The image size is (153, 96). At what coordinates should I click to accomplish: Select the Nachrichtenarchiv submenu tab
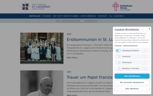pyautogui.click(x=91, y=21)
